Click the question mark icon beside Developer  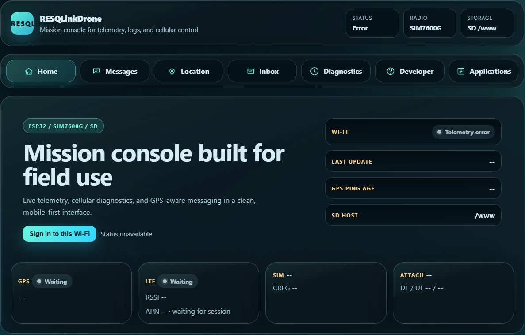[391, 71]
